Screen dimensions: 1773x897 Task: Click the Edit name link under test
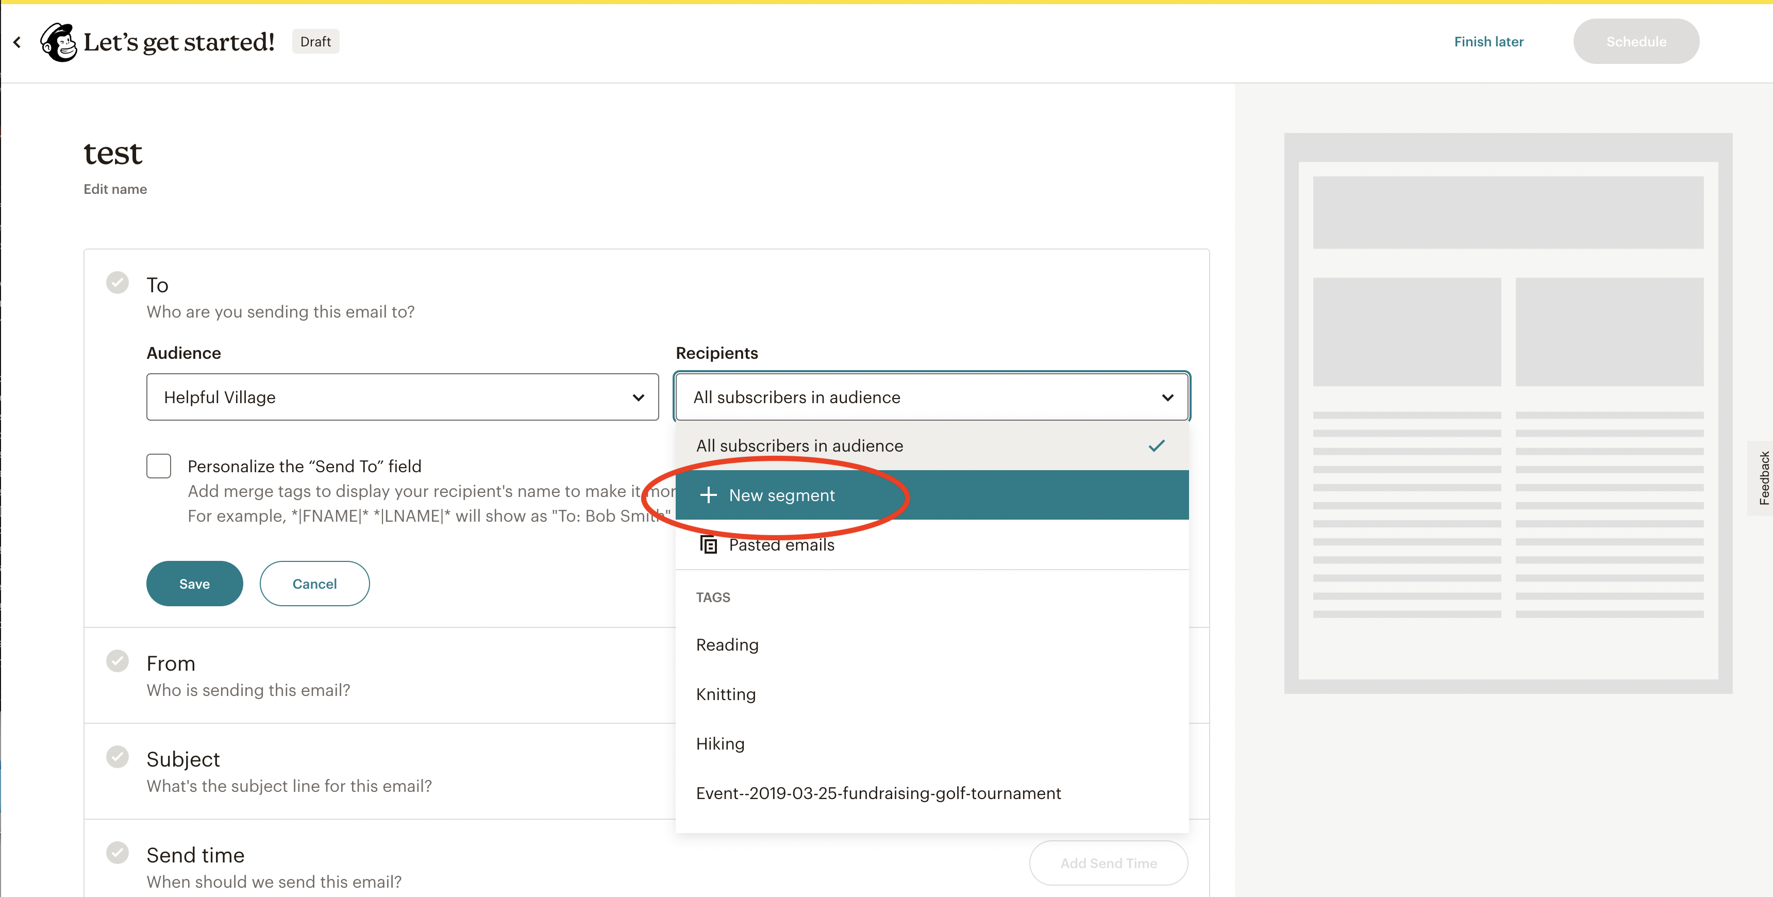coord(115,189)
